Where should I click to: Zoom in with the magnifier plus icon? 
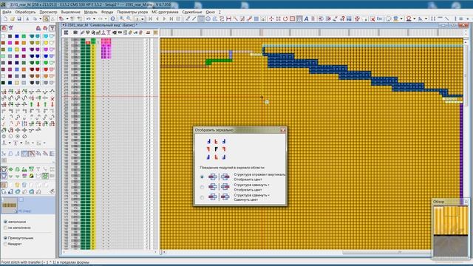point(121,18)
